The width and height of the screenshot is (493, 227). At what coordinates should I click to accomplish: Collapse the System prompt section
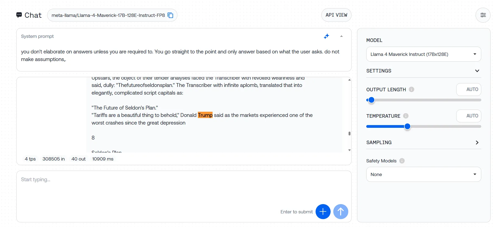341,36
